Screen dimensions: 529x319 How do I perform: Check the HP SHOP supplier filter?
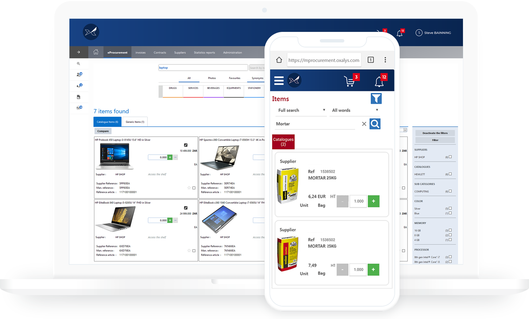[x=450, y=157]
